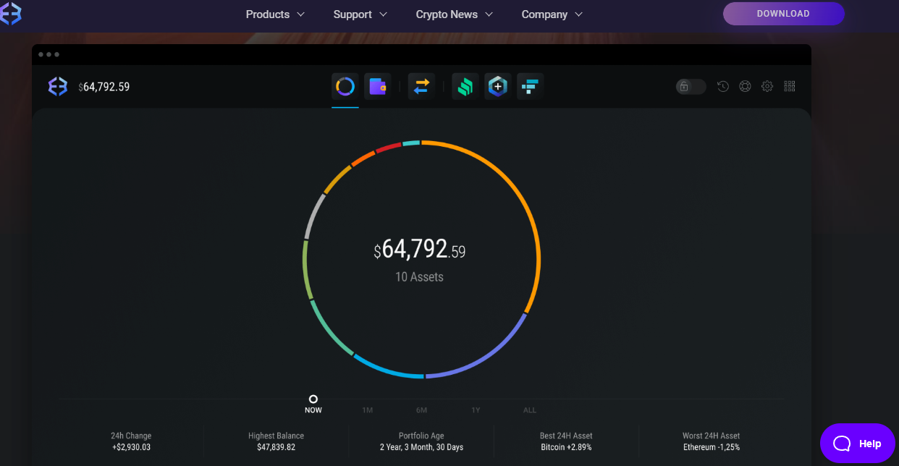Expand the Company menu
The image size is (899, 466).
click(x=552, y=14)
